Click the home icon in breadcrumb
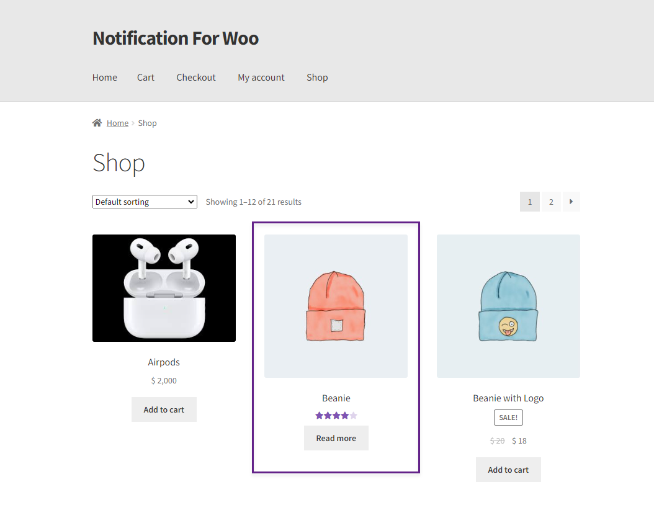Viewport: 654px width, 505px height. (x=97, y=123)
